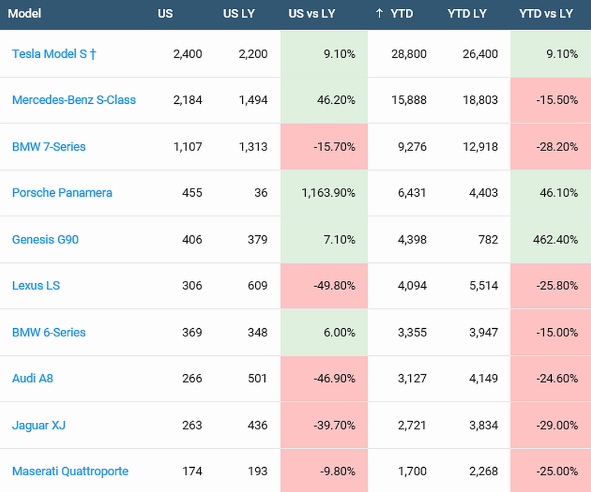The image size is (591, 492).
Task: Select the 1,163.90% cell for Porsche Panamera
Action: pyautogui.click(x=324, y=193)
